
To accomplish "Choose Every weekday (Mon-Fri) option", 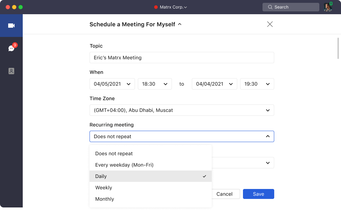I will (x=124, y=165).
